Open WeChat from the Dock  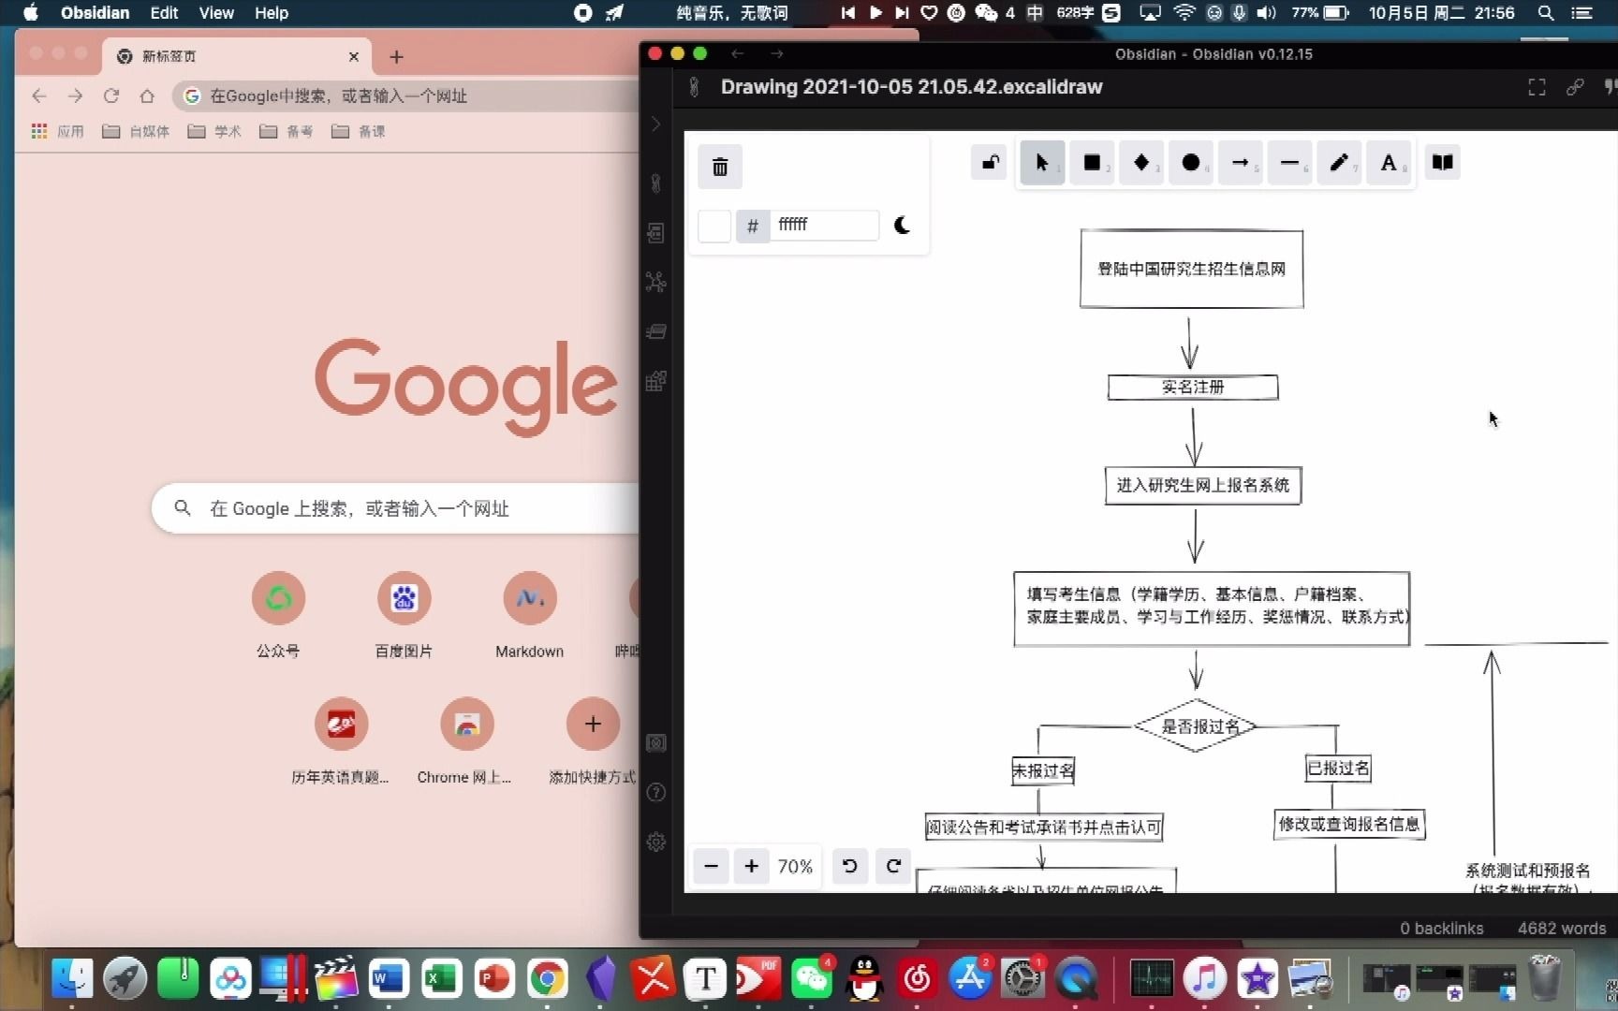812,979
